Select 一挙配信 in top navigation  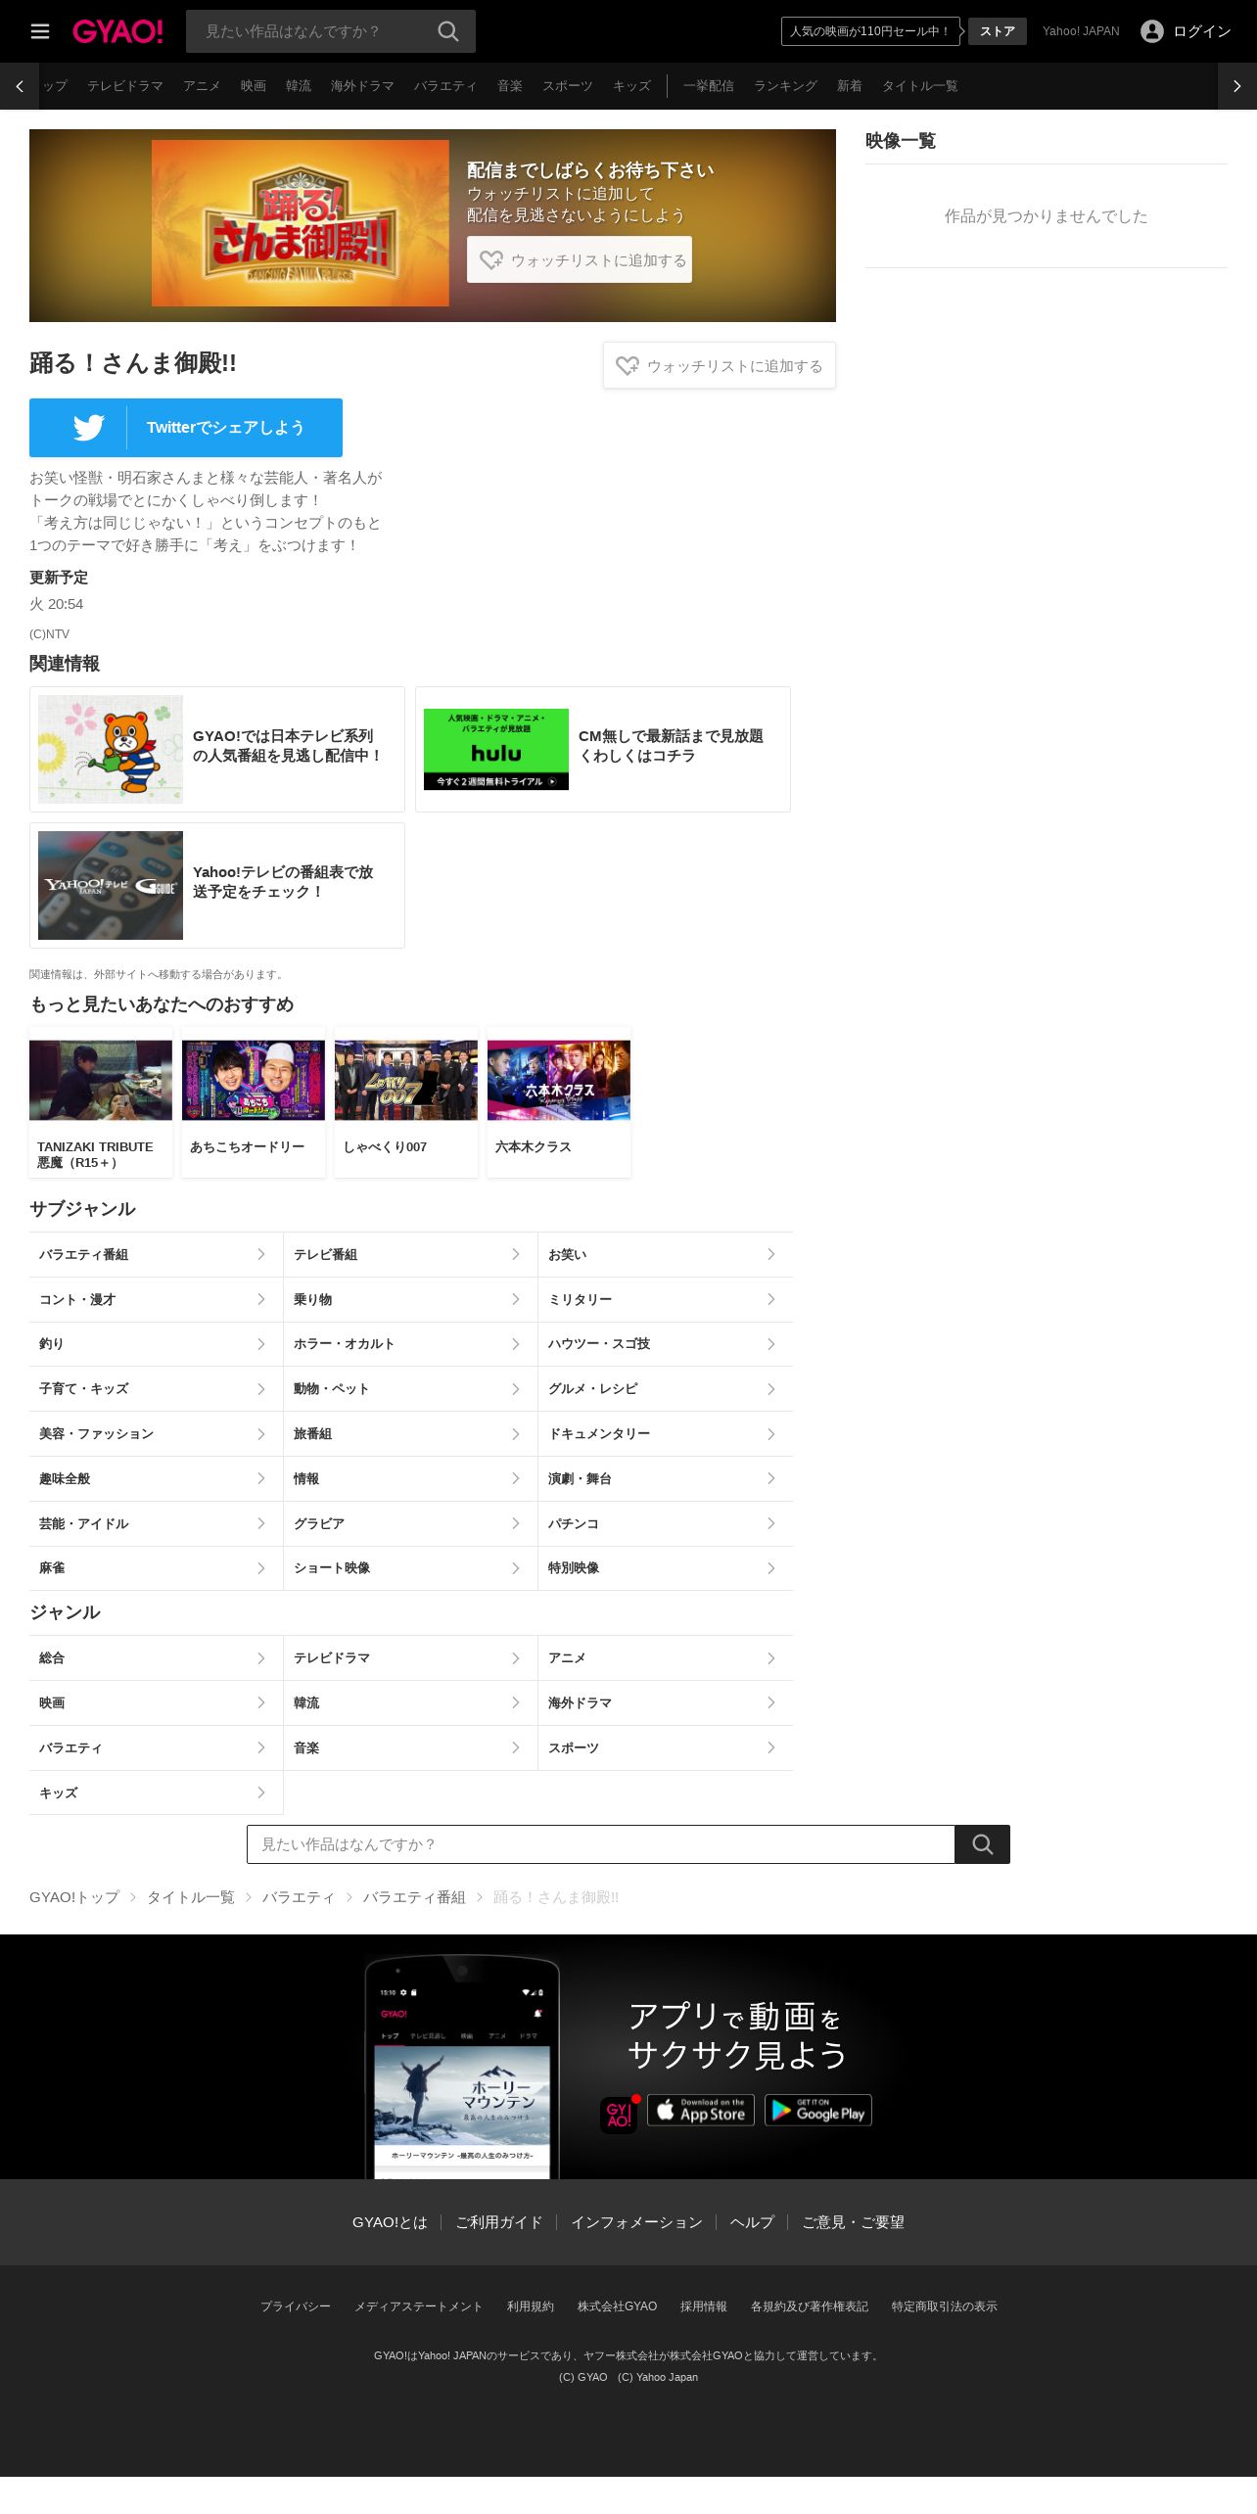tap(709, 86)
